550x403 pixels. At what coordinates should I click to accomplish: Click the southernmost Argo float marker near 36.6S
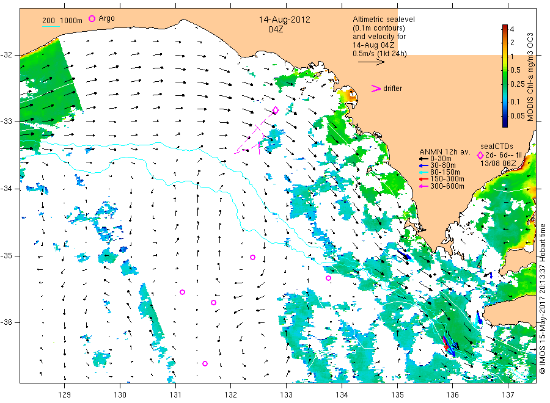click(x=205, y=363)
